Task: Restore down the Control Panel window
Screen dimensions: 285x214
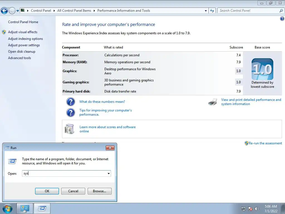Action: [271, 3]
